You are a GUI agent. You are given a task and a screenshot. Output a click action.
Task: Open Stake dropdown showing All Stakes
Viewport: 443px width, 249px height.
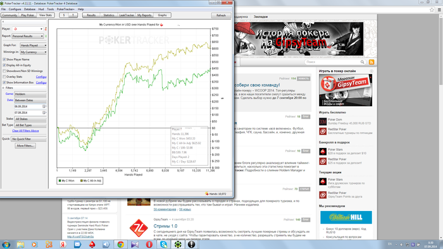pos(30,119)
